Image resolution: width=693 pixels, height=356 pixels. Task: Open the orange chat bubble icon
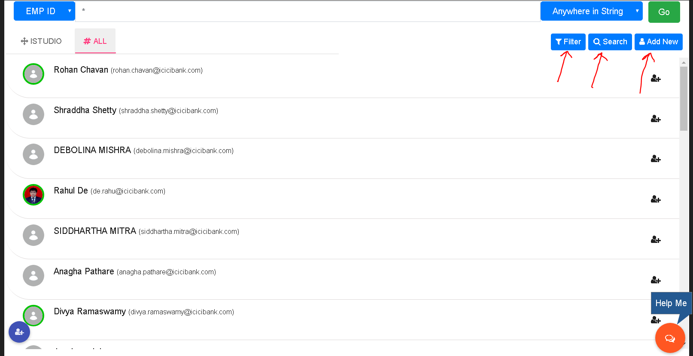click(670, 338)
